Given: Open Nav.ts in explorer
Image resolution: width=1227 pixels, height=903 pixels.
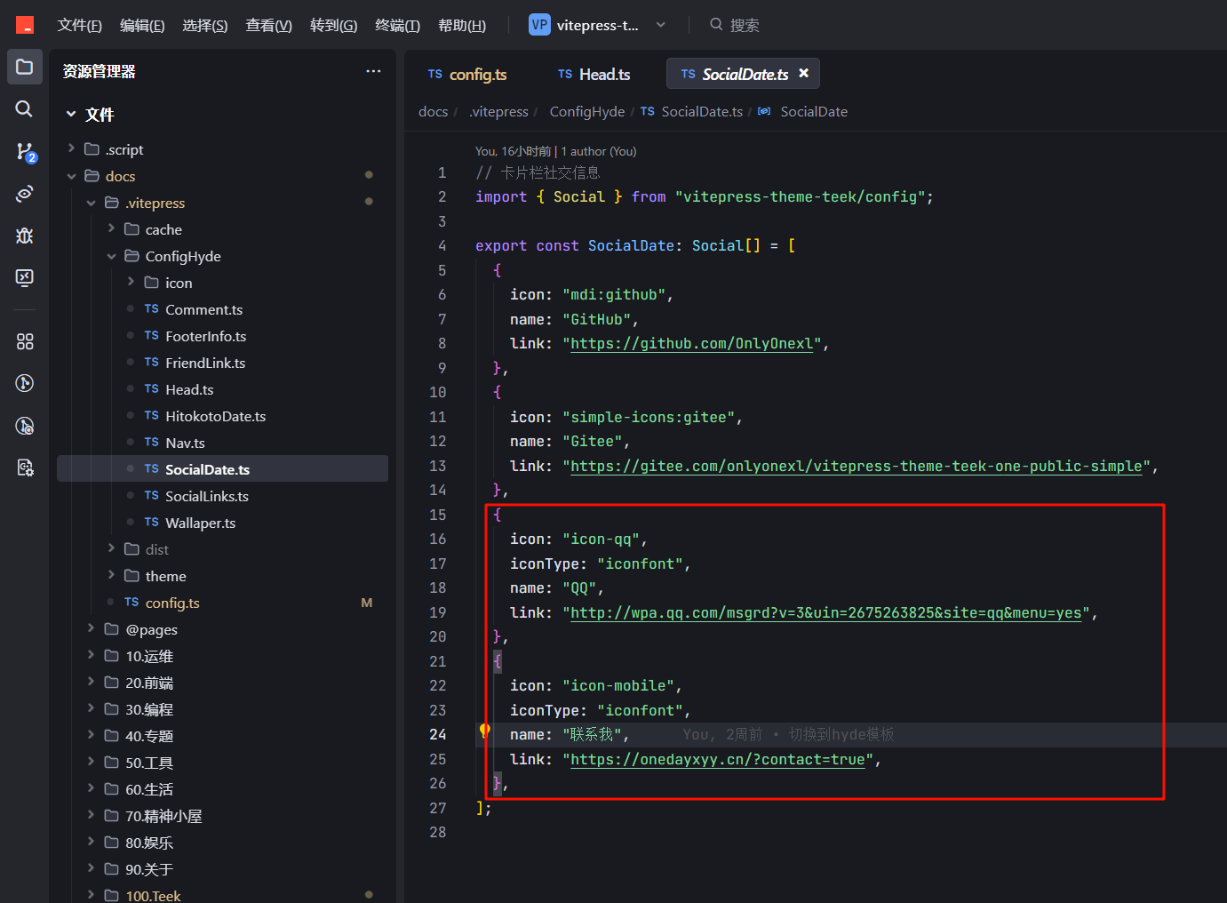Looking at the screenshot, I should [185, 443].
